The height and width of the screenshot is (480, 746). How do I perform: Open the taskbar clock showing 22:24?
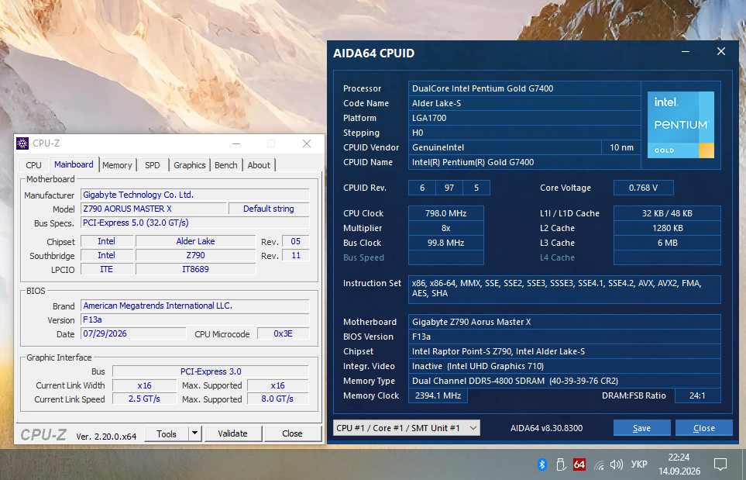click(679, 464)
